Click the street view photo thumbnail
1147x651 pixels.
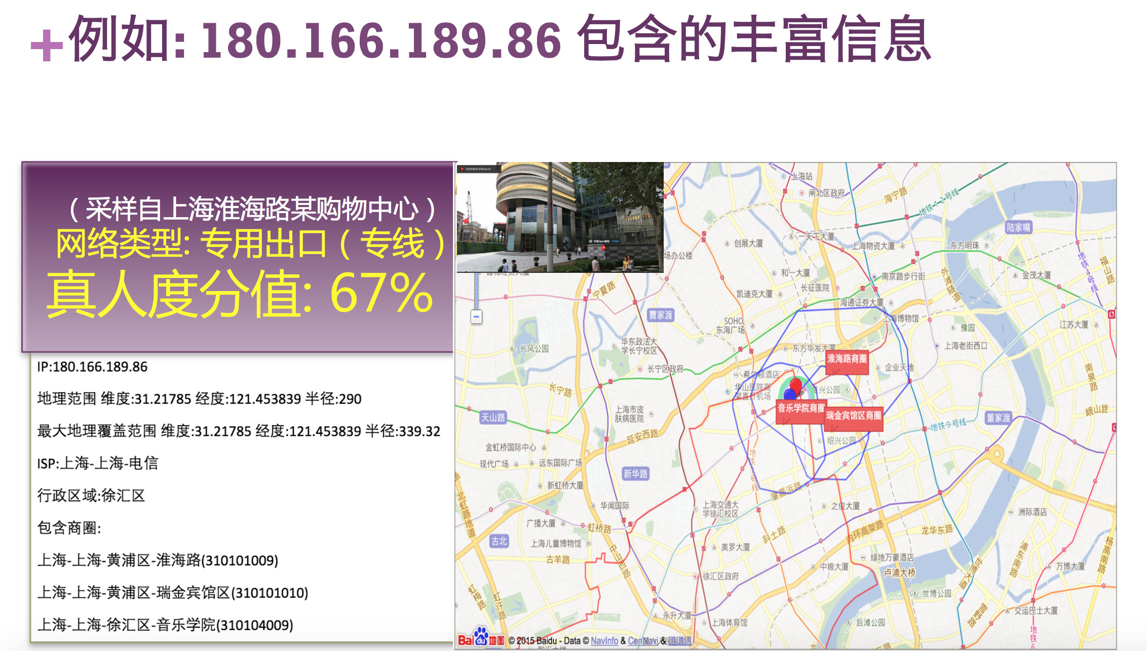click(560, 218)
